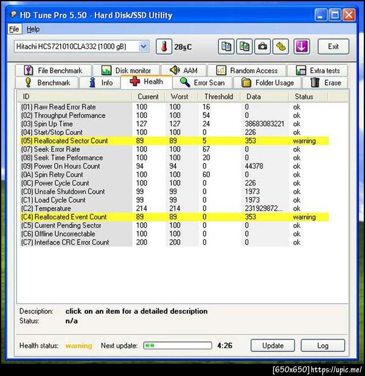Select the Power On Hours Count row

[175, 166]
